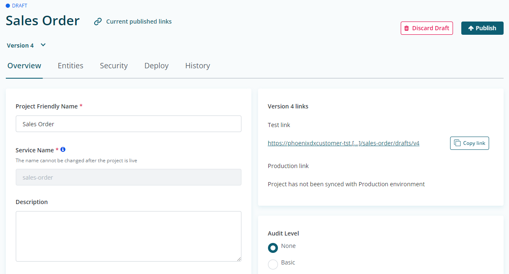509x274 pixels.
Task: Click the info icon next to Service Name
Action: tap(63, 149)
